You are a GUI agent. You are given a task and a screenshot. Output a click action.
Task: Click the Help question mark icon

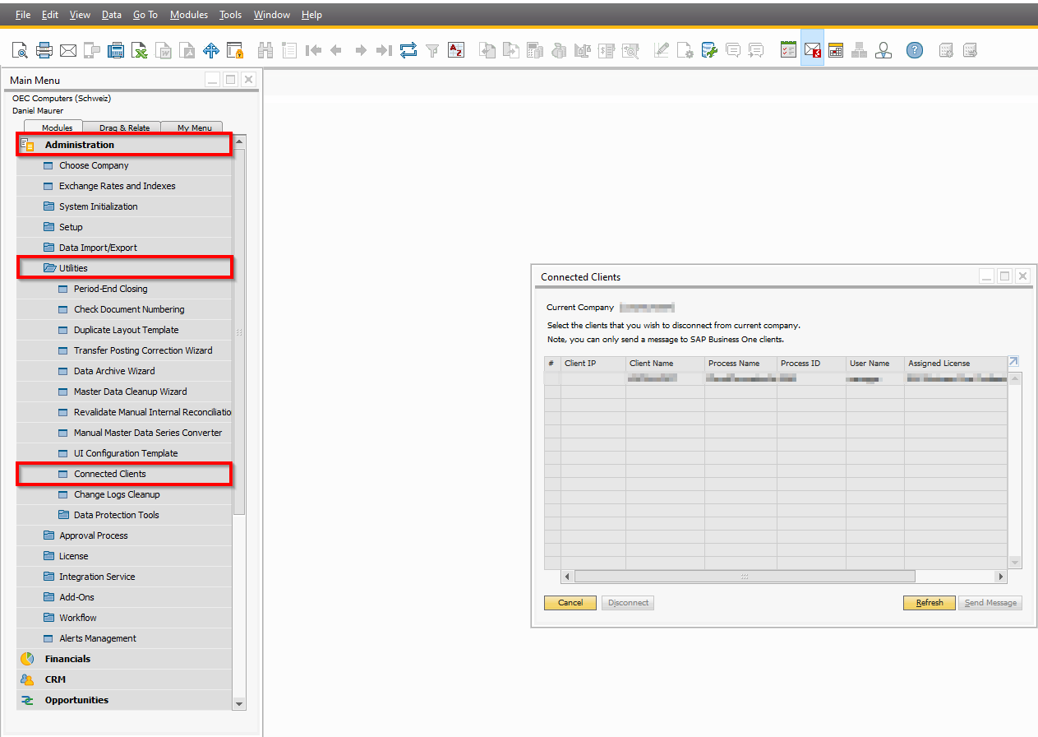click(915, 50)
